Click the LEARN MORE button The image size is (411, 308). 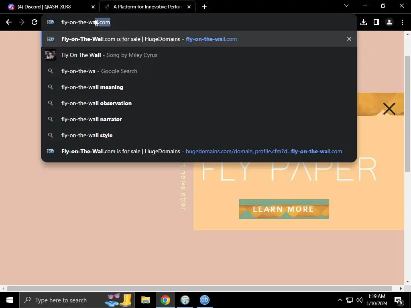coord(284,209)
